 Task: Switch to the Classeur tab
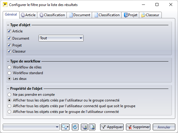(x=150, y=15)
